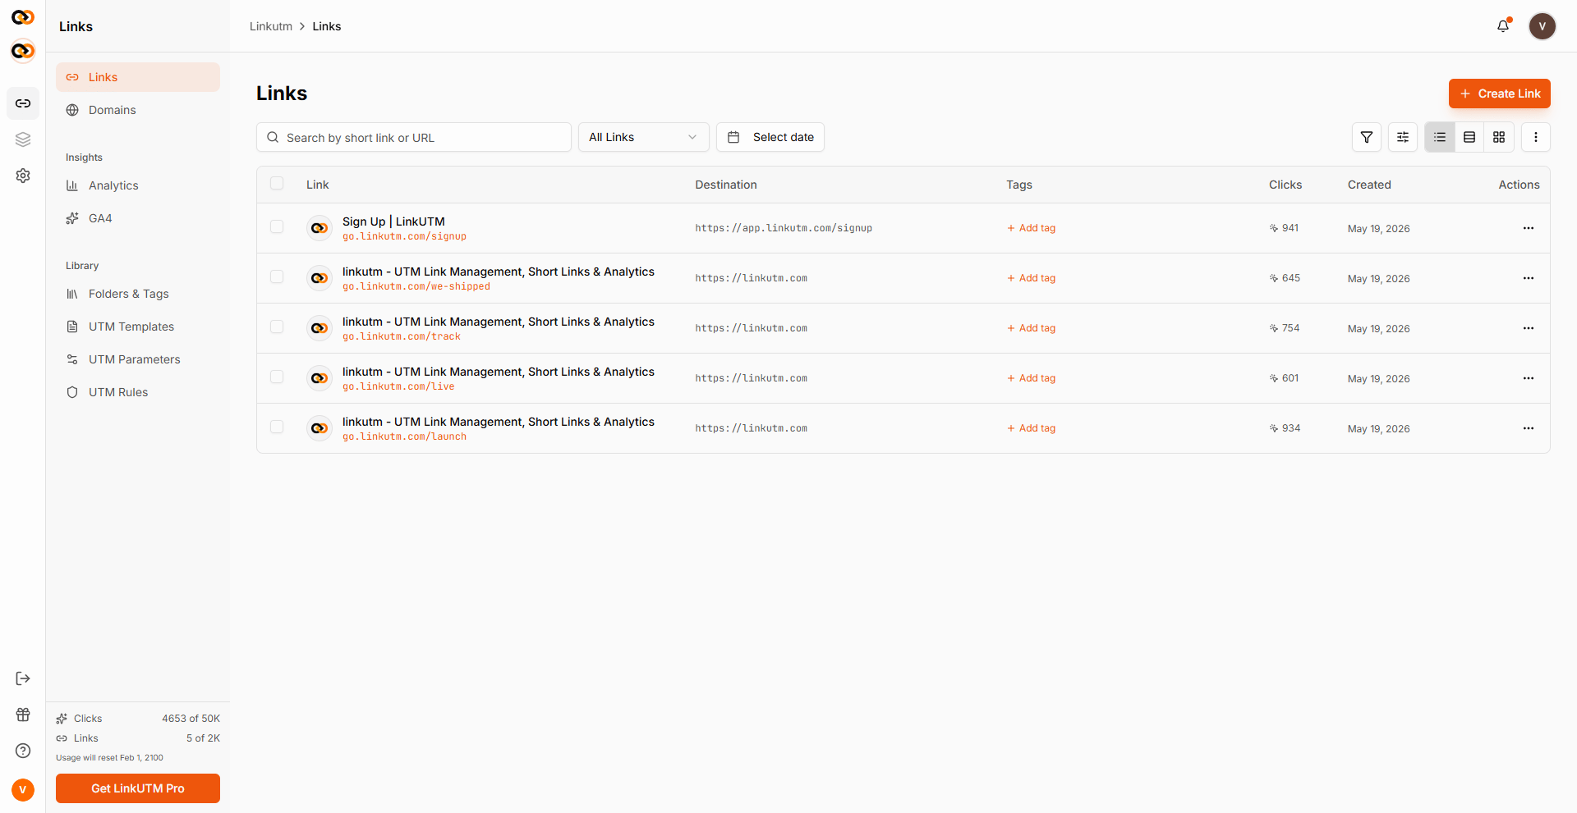Switch to table rows view

(x=1469, y=137)
